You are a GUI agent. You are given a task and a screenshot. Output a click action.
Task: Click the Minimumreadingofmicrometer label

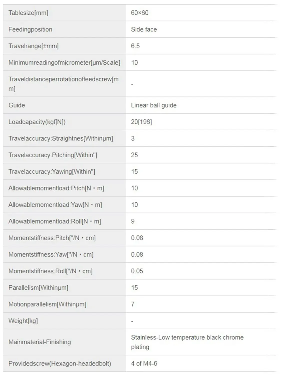tap(64, 62)
